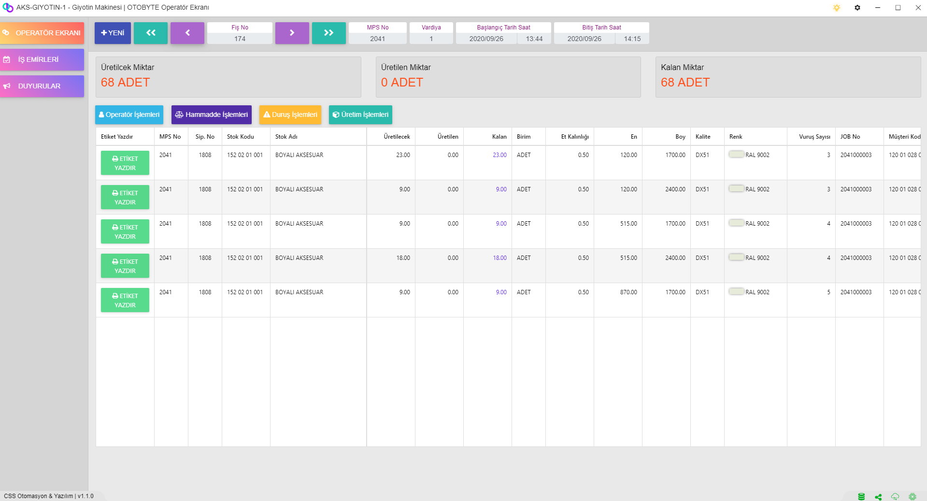Click the share network status icon
Screen dimensions: 927x501
point(878,496)
